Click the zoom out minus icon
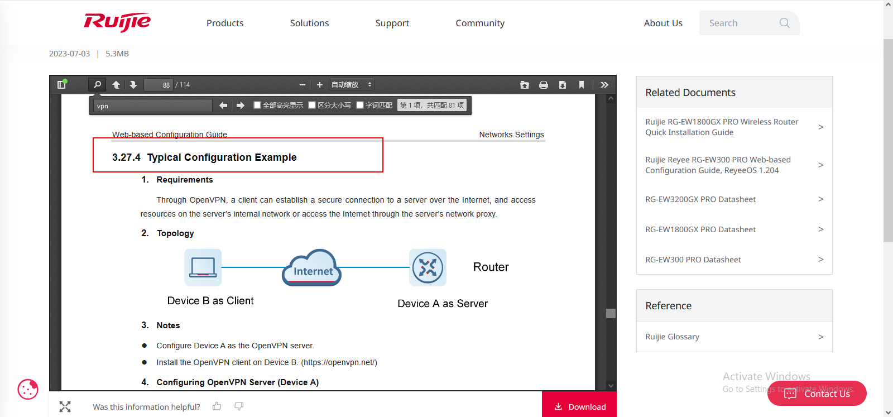The width and height of the screenshot is (893, 417). [303, 85]
